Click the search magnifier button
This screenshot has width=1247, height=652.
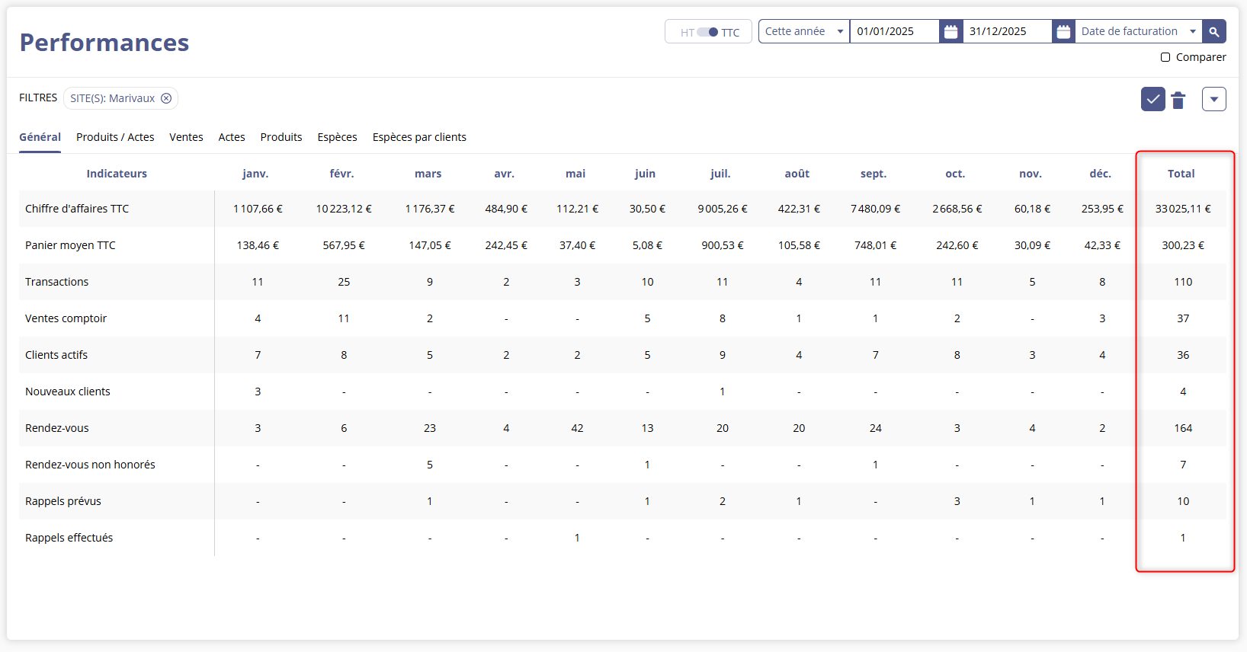[x=1213, y=31]
